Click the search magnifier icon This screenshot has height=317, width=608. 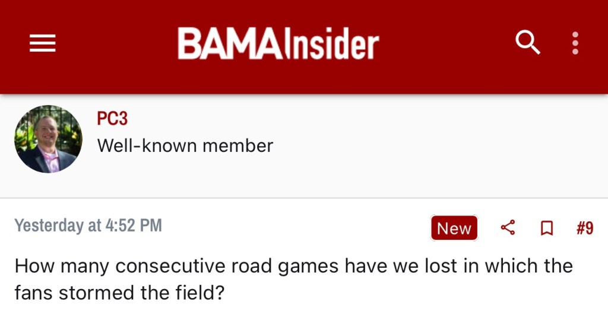coord(527,43)
